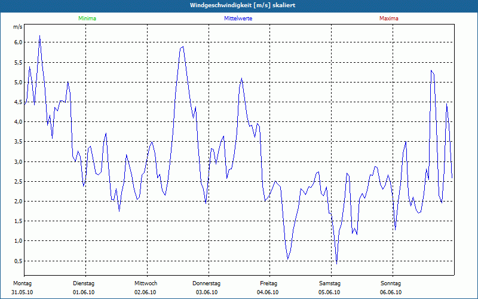This screenshot has height=299, width=478.
Task: Click the 2,5 y-axis value
Action: click(x=19, y=182)
